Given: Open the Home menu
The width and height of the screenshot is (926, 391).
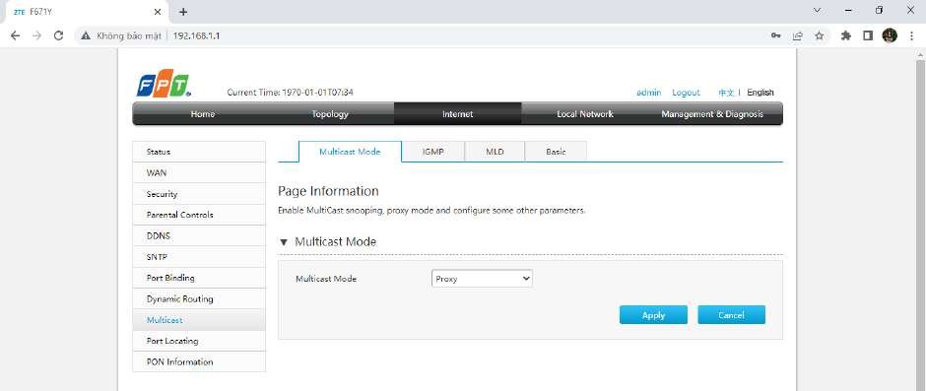Looking at the screenshot, I should pyautogui.click(x=203, y=114).
